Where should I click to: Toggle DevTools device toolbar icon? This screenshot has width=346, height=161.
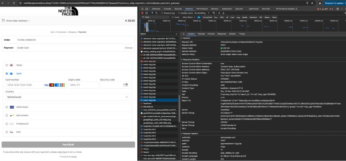(147, 9)
